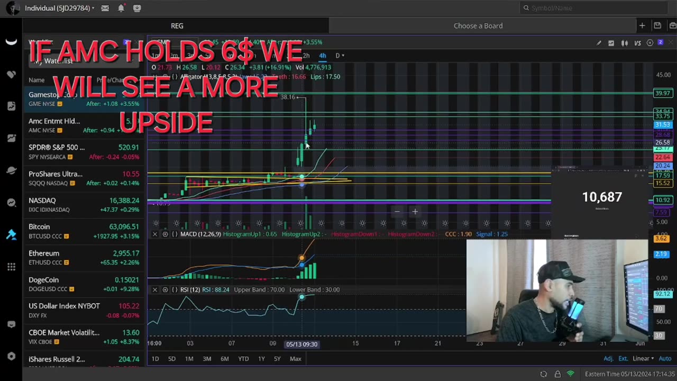The image size is (677, 381).
Task: Open the tag icon in the left sidebar
Action: (11, 75)
